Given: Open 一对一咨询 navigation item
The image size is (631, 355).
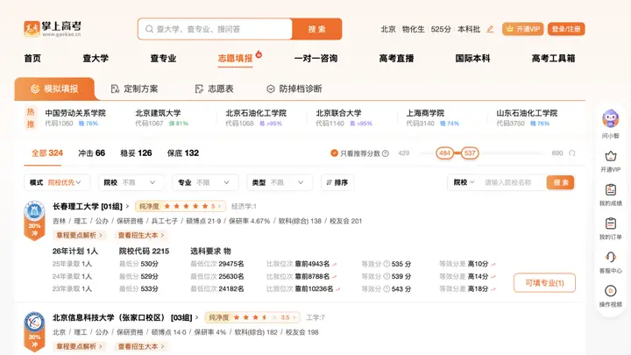Looking at the screenshot, I should (x=315, y=59).
